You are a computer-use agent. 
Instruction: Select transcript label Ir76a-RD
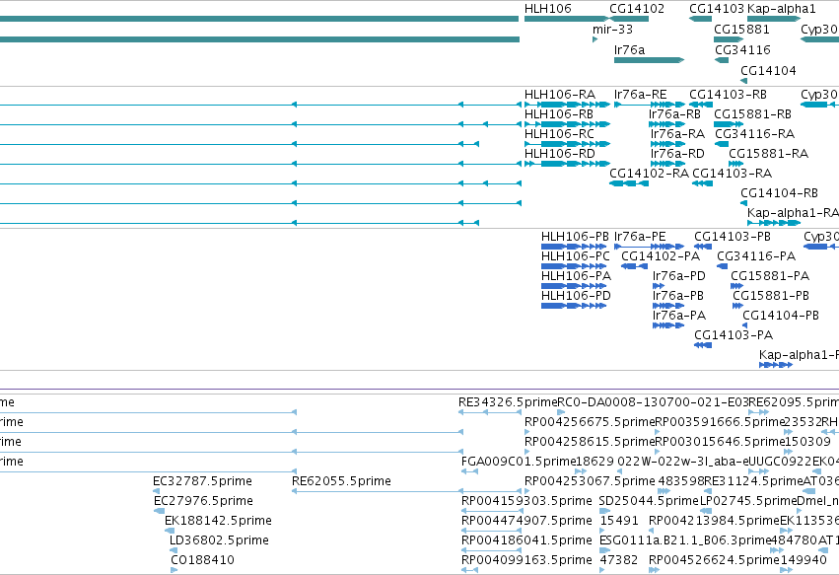click(x=677, y=154)
